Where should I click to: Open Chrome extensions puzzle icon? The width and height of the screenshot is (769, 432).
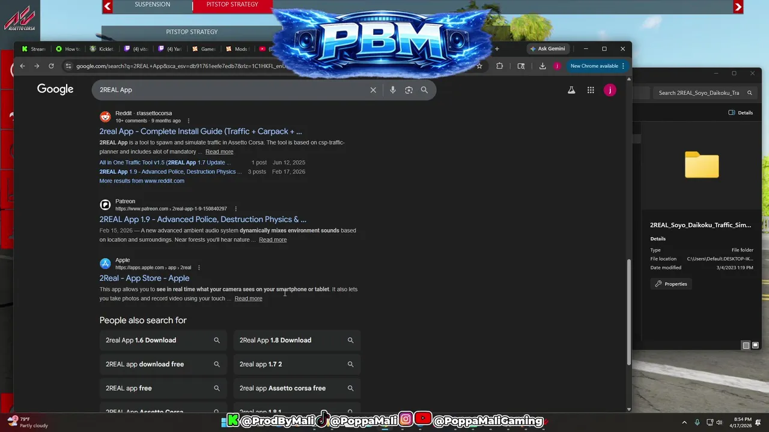coord(499,66)
